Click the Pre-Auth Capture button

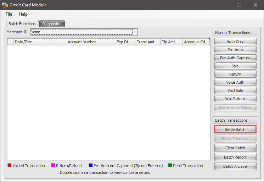[235, 58]
